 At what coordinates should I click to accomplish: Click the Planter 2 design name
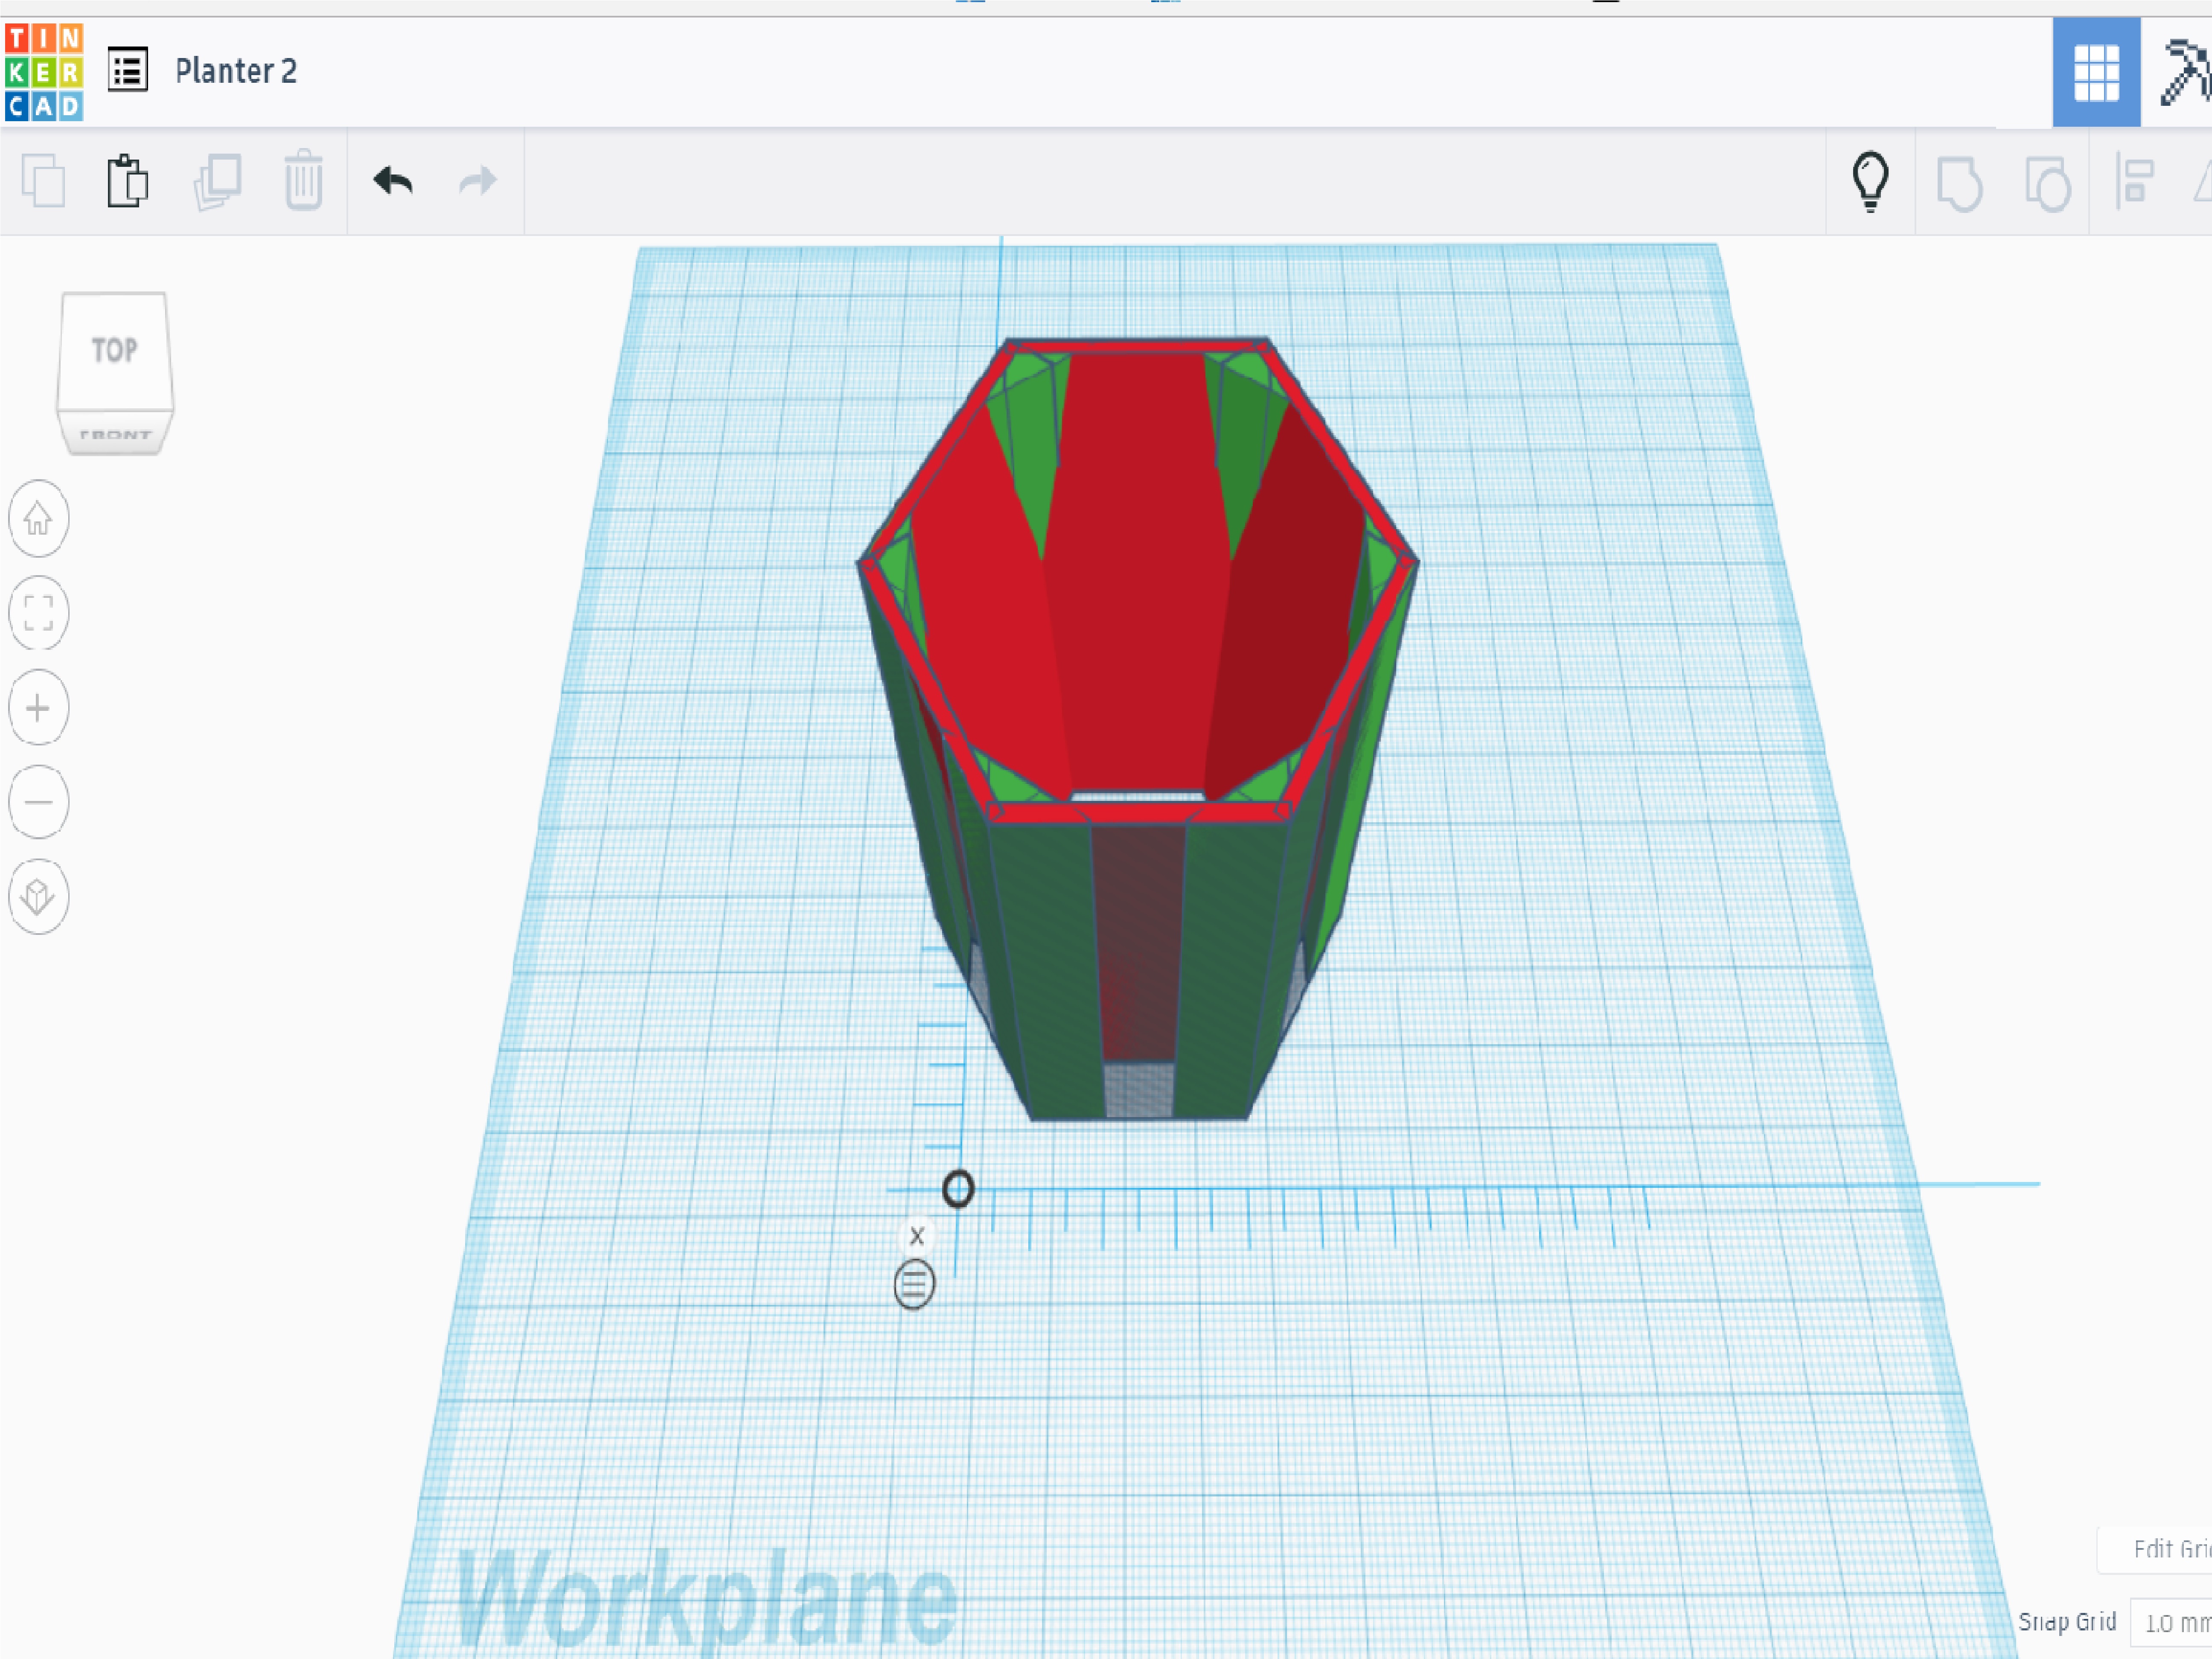[x=236, y=71]
